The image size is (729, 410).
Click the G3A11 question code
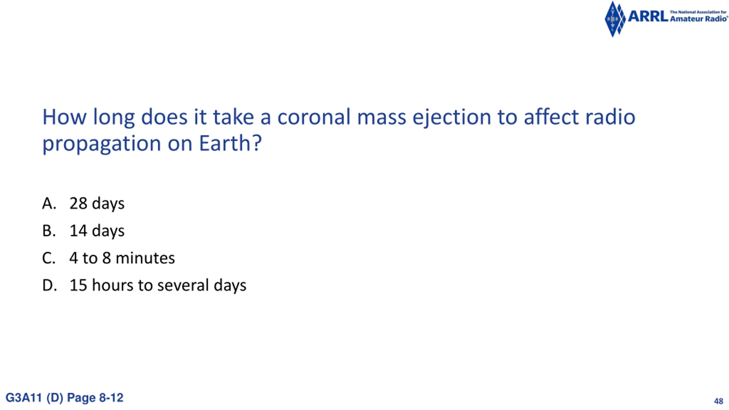click(24, 398)
